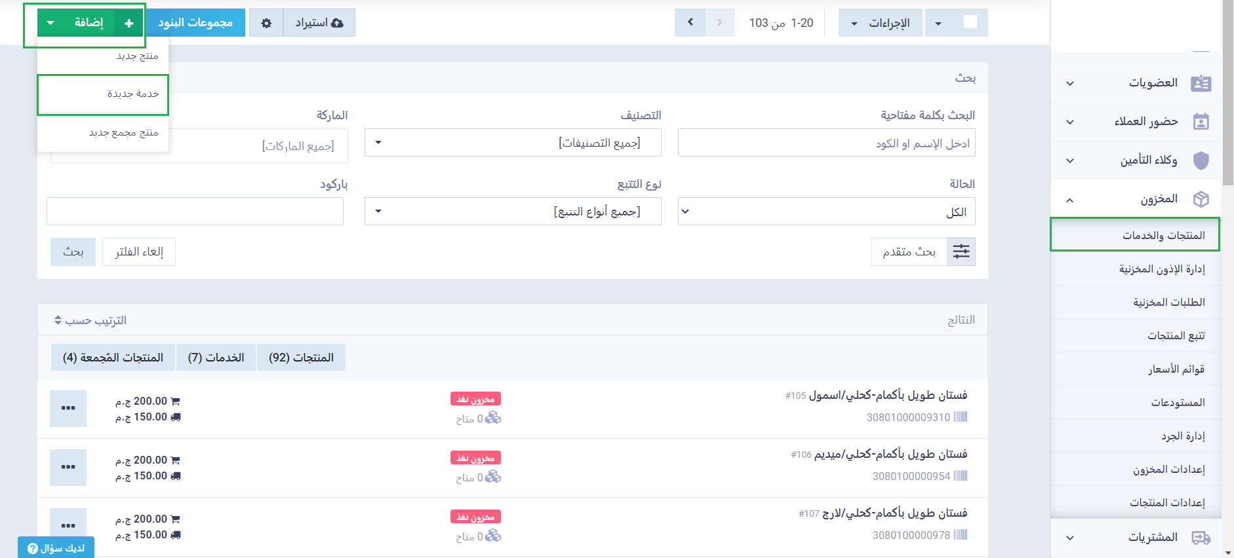Click the advanced search filter sliders icon
1234x558 pixels.
pos(961,251)
